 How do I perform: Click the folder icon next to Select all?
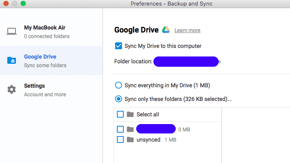point(130,114)
